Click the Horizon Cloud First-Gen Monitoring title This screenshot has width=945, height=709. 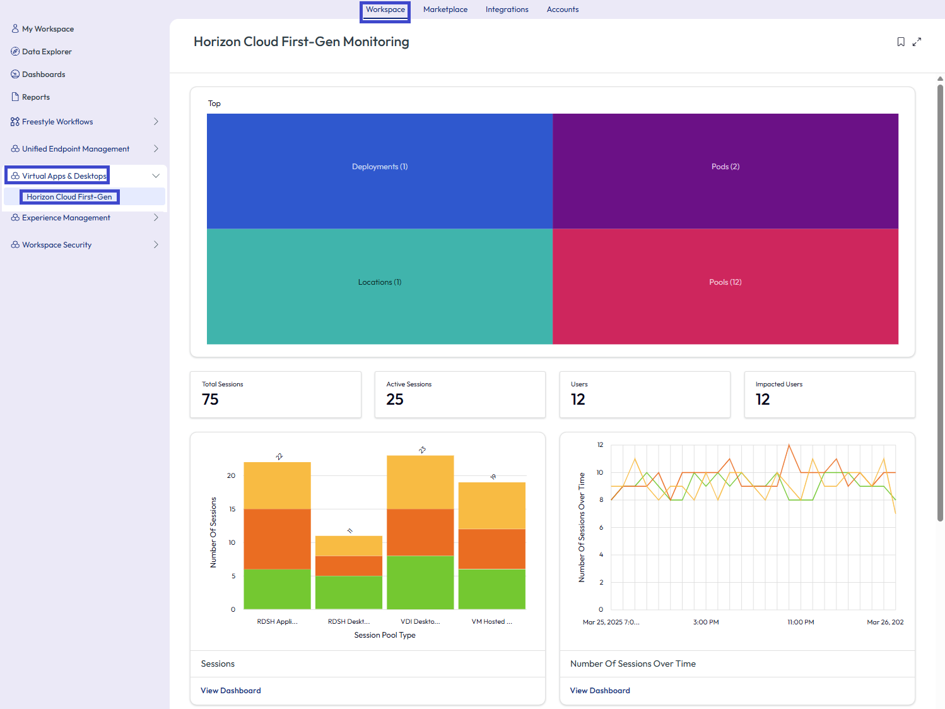[302, 42]
